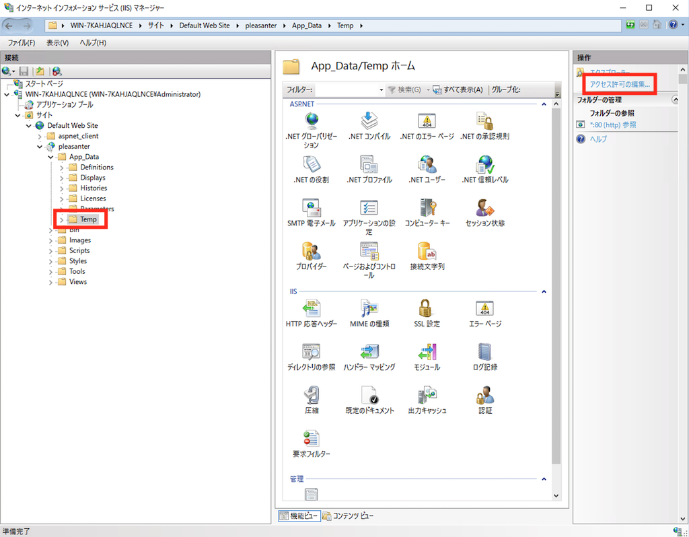Open the ファイル(F) menu
The image size is (689, 537).
(22, 42)
